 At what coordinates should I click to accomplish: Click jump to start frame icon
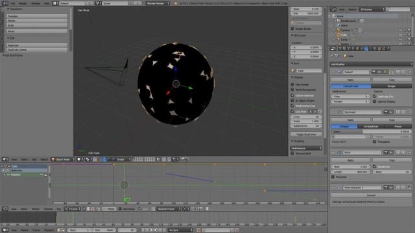(x=143, y=230)
